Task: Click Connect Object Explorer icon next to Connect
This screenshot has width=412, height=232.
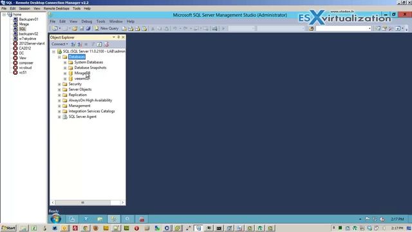Action: tap(73, 44)
